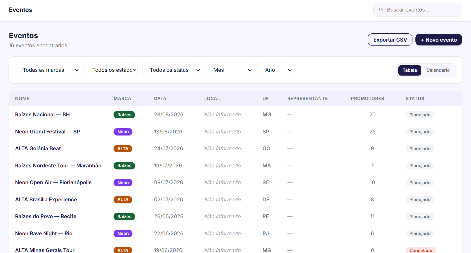Open Raízes do Povo — Recife event
471x253 pixels.
(x=46, y=216)
